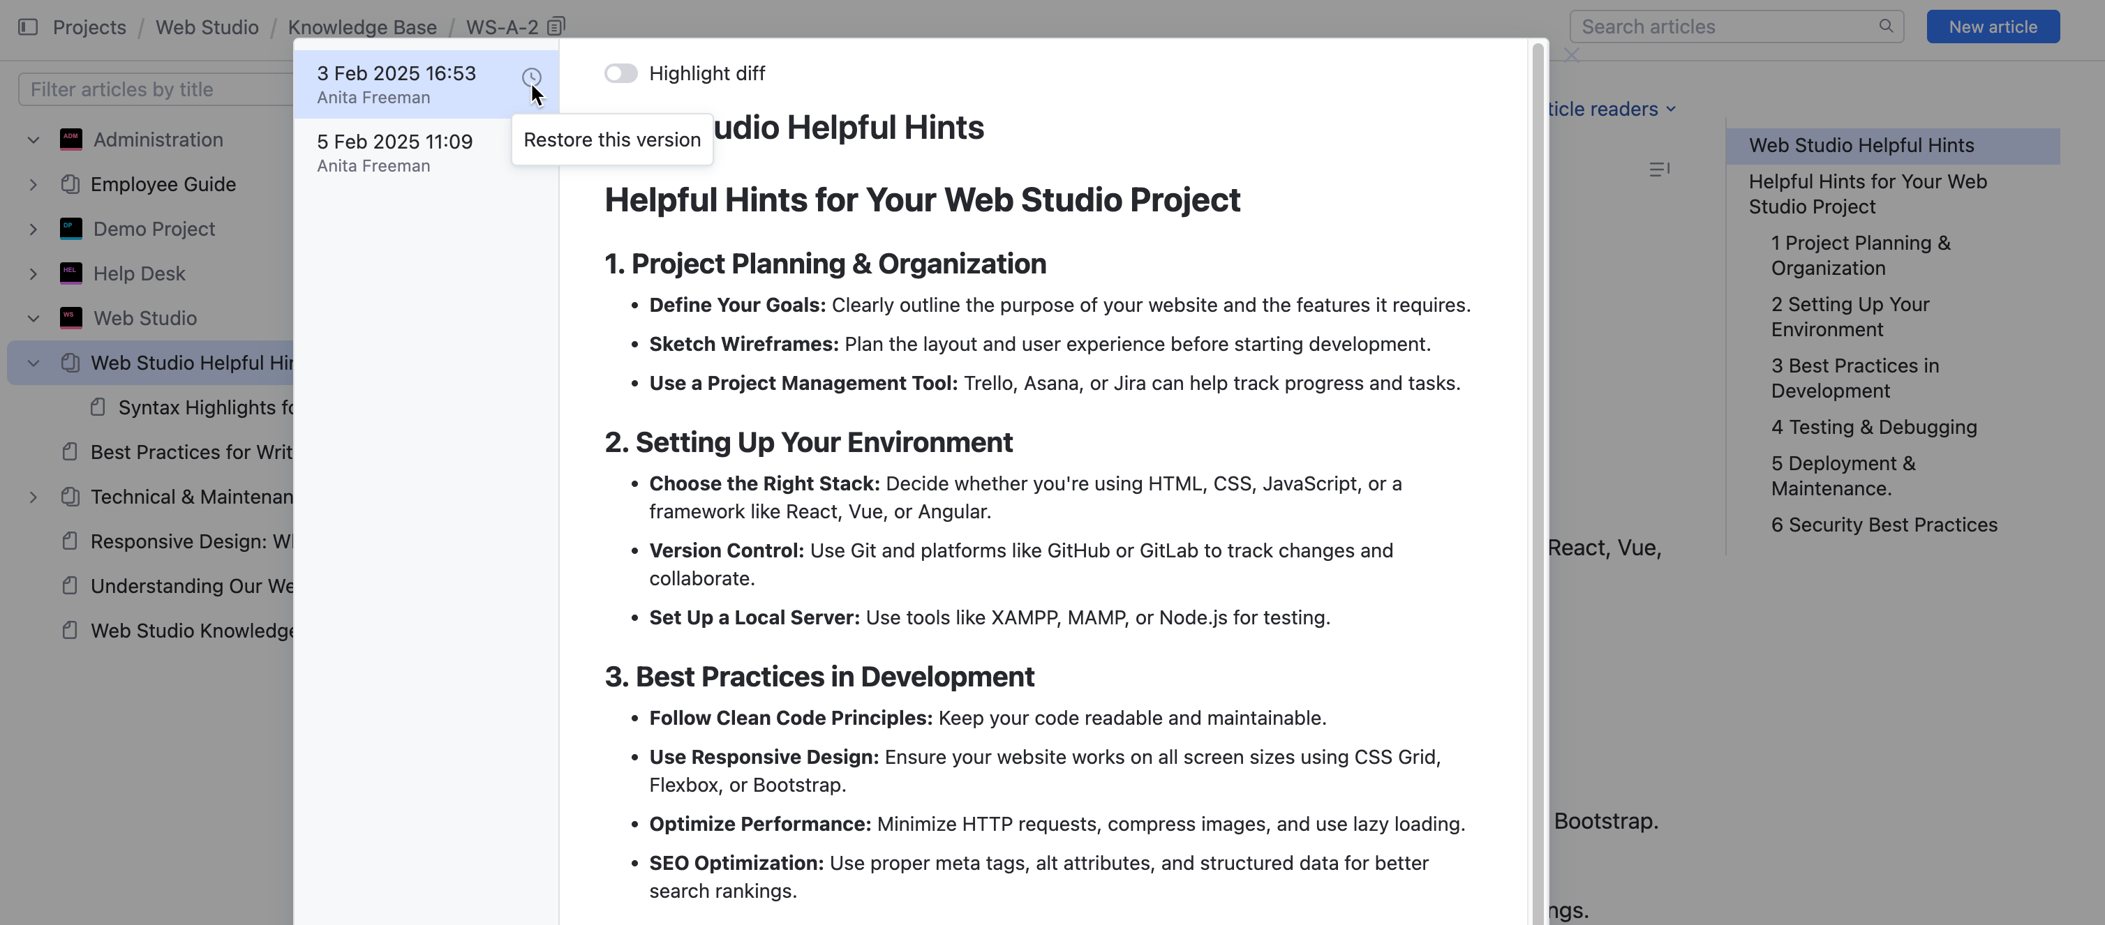Click the history dialog vertical scrollbar
2105x925 pixels.
(1537, 408)
